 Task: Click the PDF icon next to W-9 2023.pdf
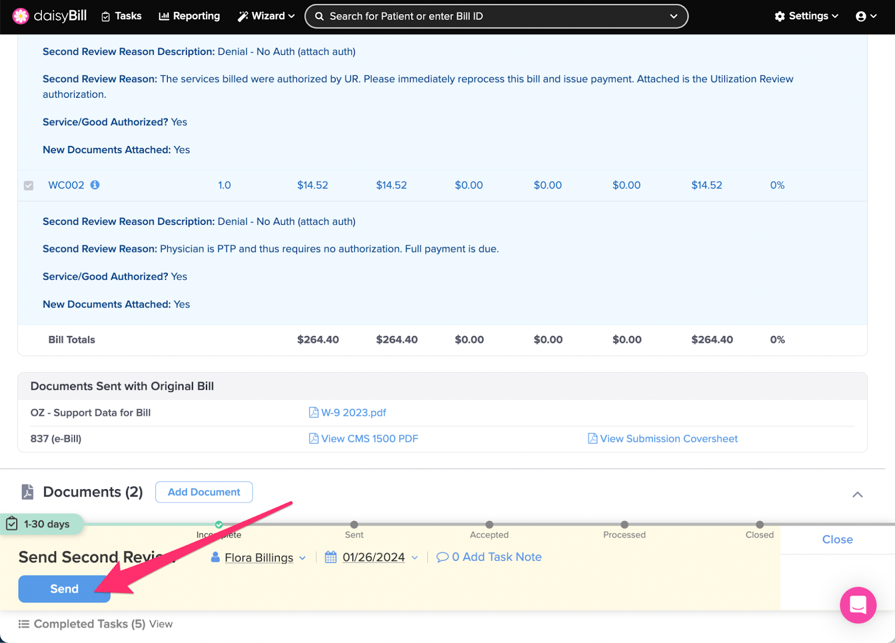314,413
